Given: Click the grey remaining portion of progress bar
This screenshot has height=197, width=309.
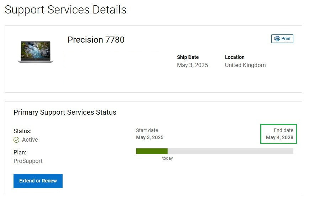Looking at the screenshot, I should (x=230, y=151).
